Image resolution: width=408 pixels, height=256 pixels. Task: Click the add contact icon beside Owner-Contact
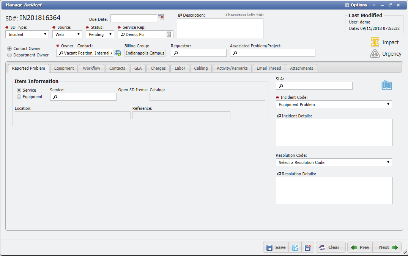pyautogui.click(x=118, y=53)
